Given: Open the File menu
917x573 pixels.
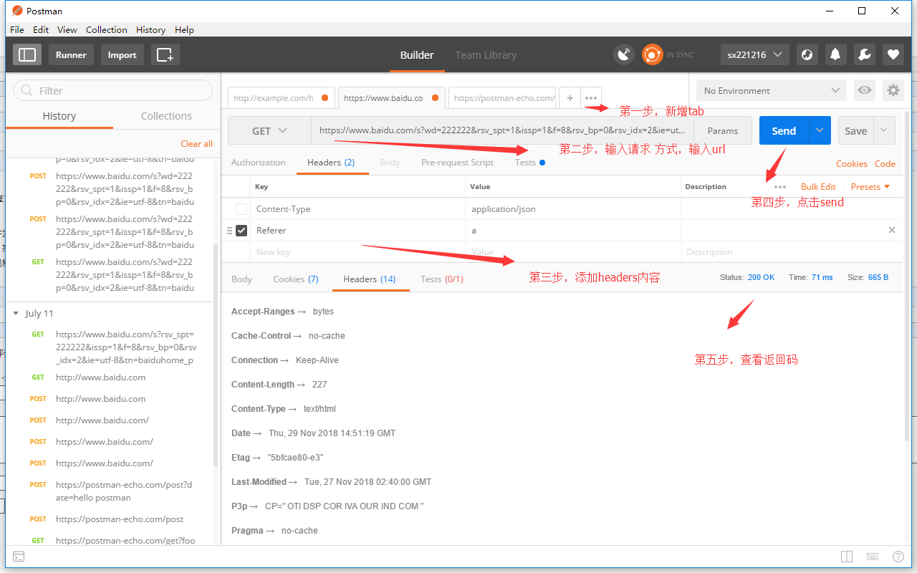Looking at the screenshot, I should click(x=17, y=29).
